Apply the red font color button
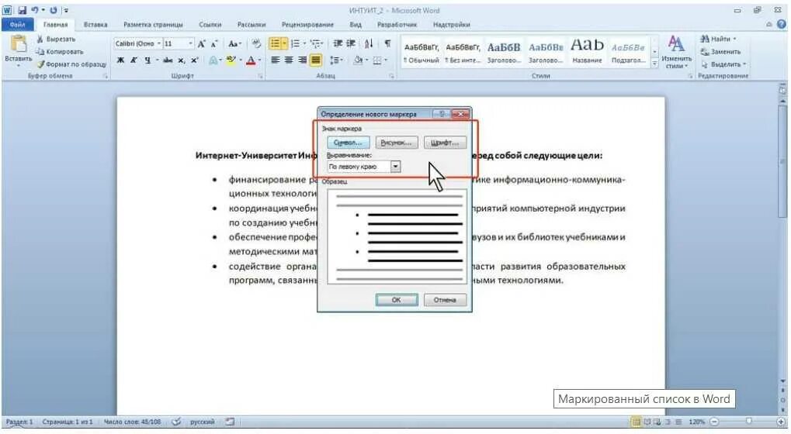791x434 pixels. 252,60
